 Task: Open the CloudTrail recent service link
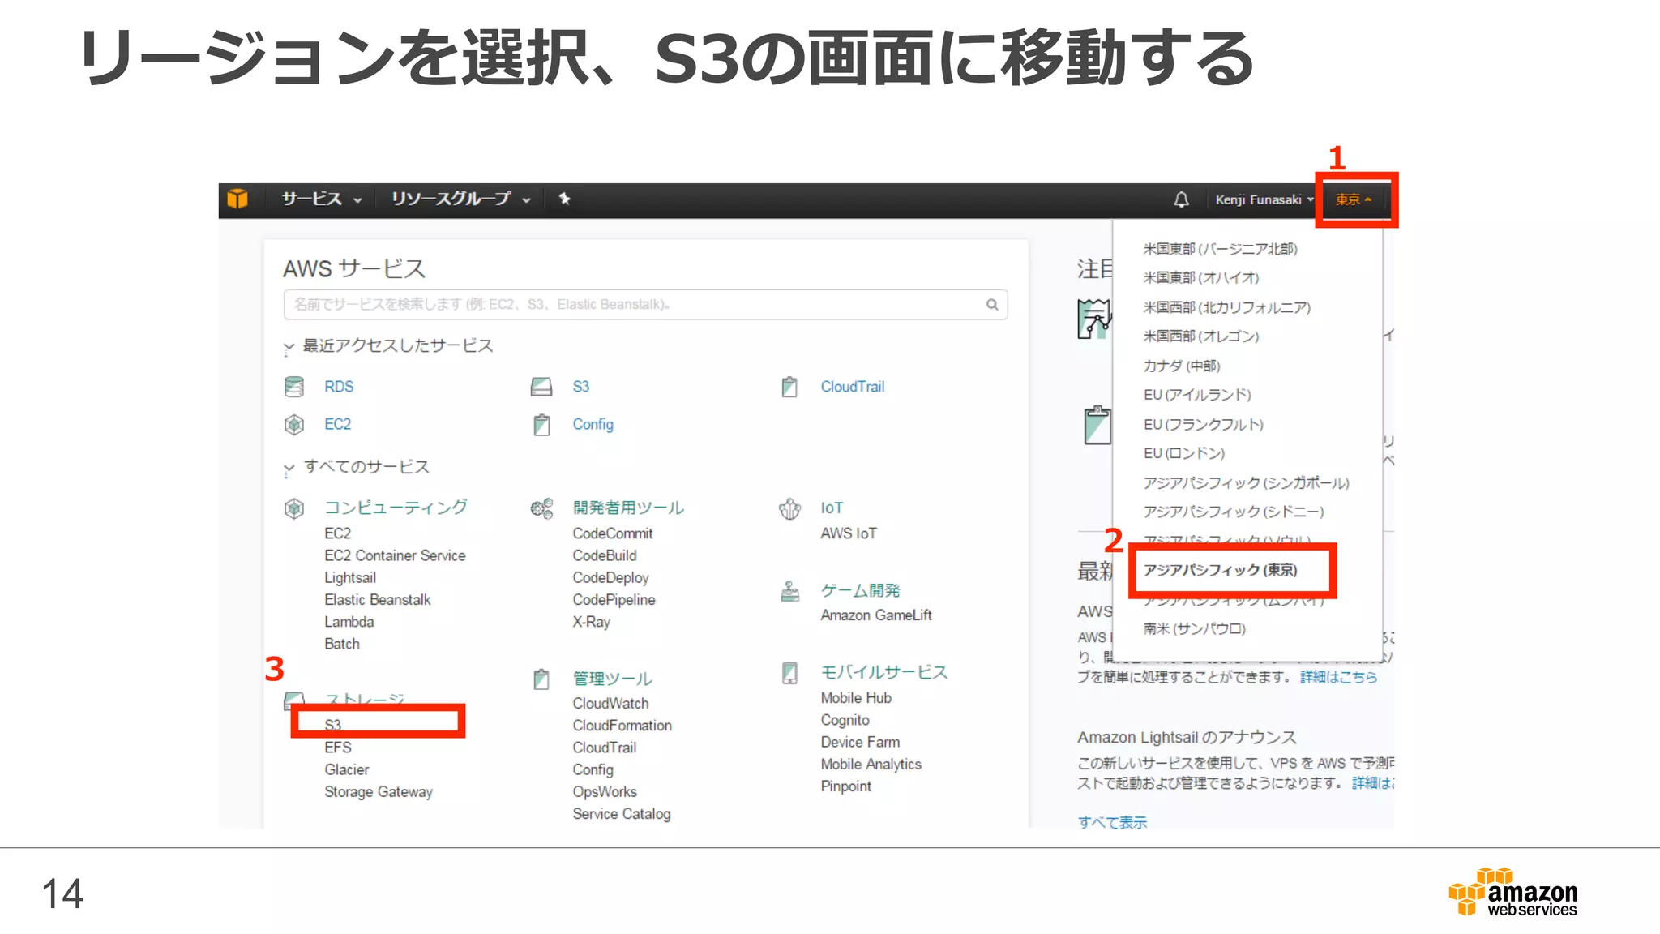coord(852,387)
